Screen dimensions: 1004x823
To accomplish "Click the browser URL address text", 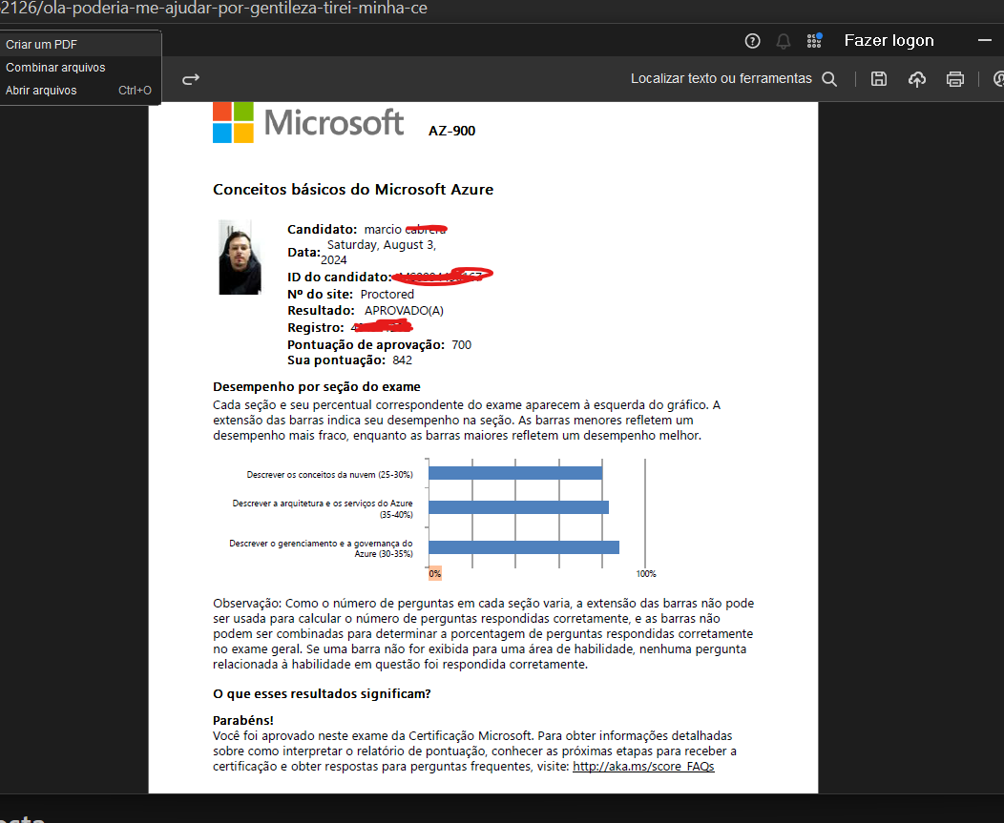I will coord(214,9).
